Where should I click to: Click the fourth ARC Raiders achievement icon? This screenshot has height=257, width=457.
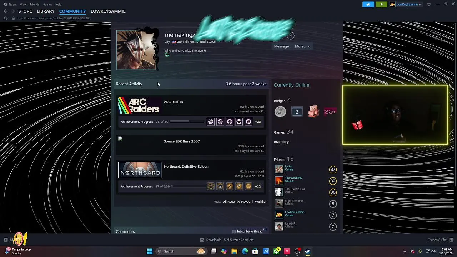239,122
